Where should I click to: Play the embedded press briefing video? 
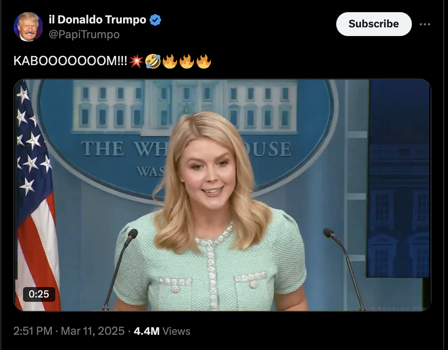tap(222, 195)
